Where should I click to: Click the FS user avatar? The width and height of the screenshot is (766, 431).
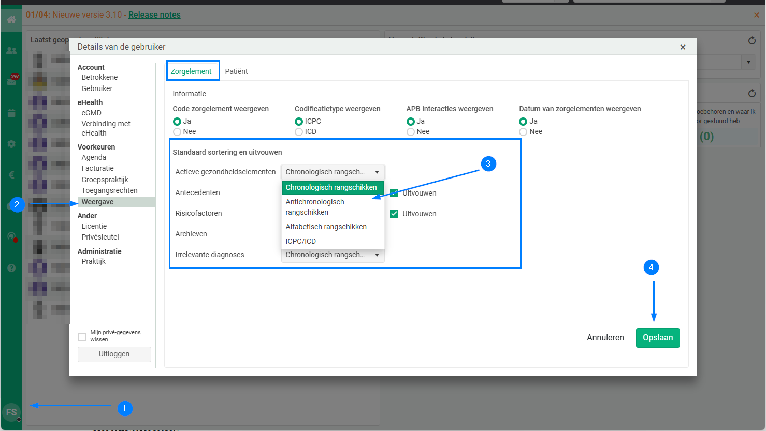[x=11, y=412]
